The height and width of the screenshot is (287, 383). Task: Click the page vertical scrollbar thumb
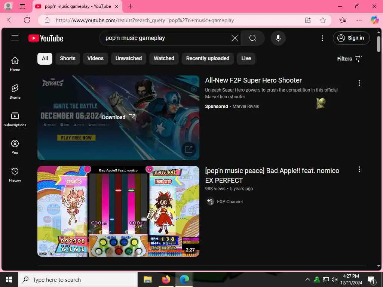379,44
